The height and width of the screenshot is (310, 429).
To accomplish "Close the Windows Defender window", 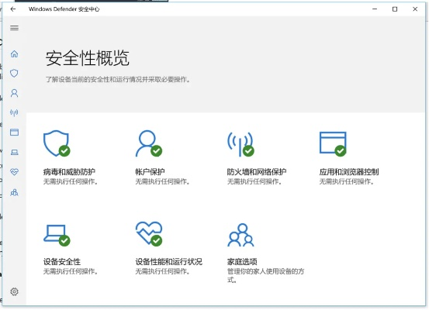I will (415, 9).
